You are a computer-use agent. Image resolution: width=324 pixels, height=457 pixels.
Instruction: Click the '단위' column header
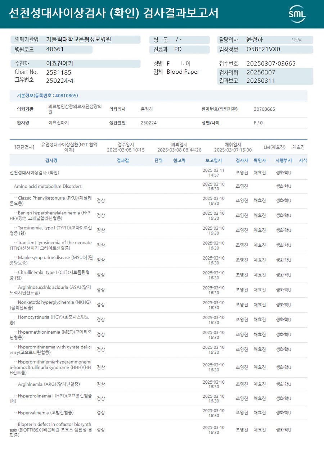[x=158, y=160]
